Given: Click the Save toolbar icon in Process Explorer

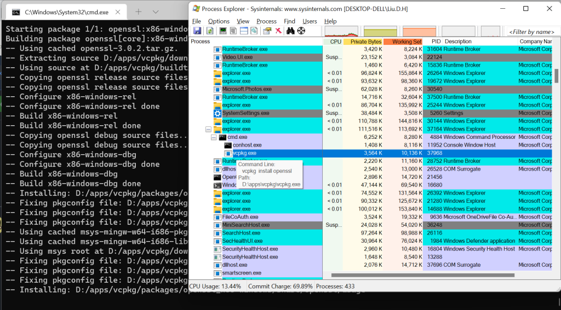Looking at the screenshot, I should click(197, 31).
